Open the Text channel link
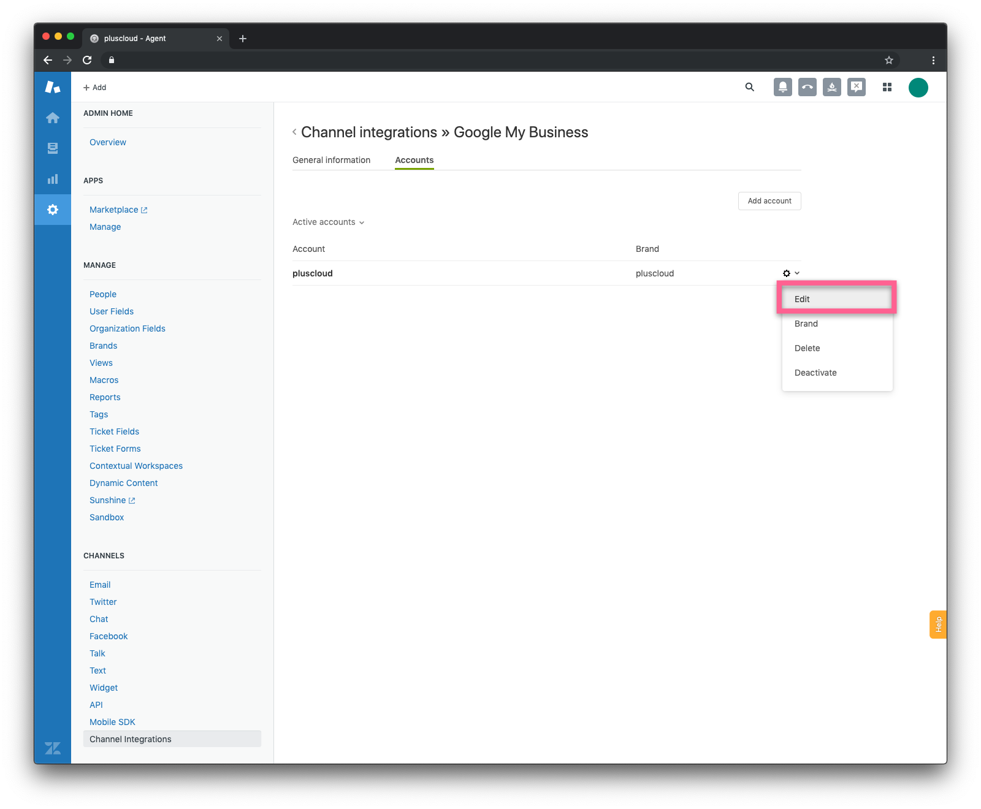 pos(98,670)
